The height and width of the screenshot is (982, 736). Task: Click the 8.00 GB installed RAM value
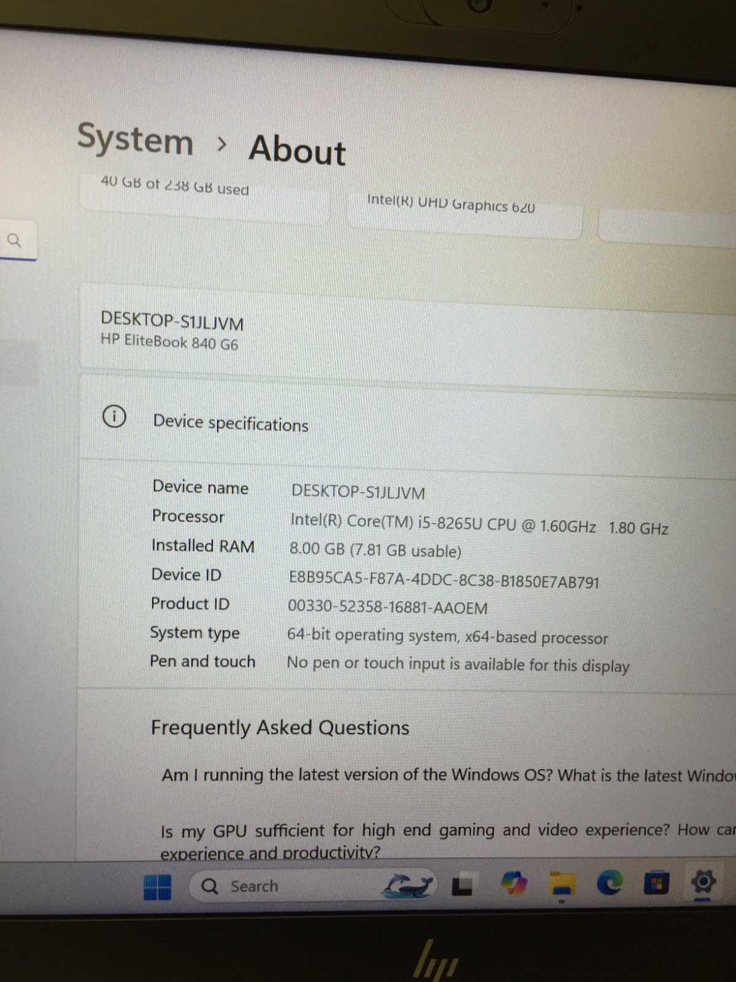point(375,550)
